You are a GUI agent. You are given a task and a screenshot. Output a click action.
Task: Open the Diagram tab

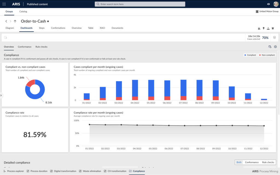(x=10, y=28)
